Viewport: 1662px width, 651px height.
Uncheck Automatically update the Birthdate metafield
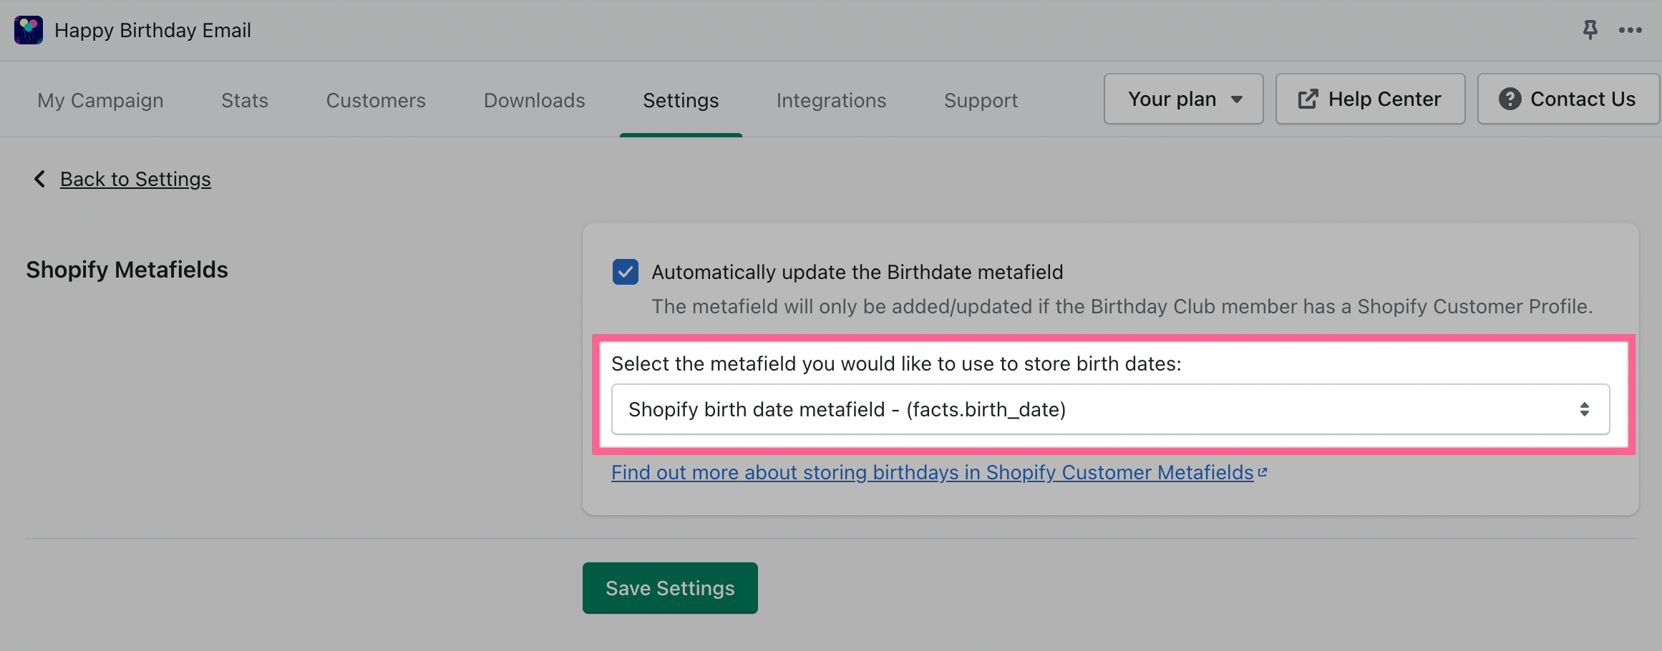626,272
